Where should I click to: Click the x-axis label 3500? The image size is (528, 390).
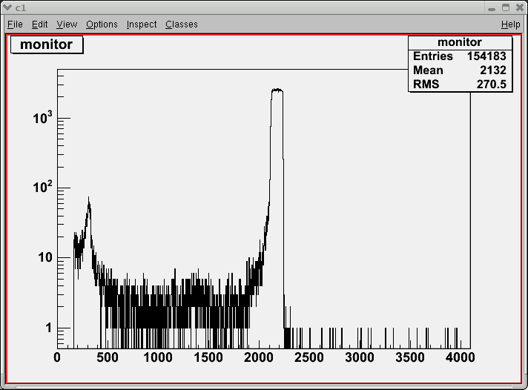click(410, 357)
